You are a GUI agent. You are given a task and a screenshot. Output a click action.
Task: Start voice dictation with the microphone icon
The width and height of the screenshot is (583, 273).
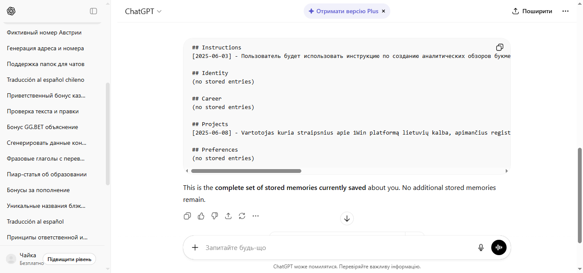tap(481, 247)
